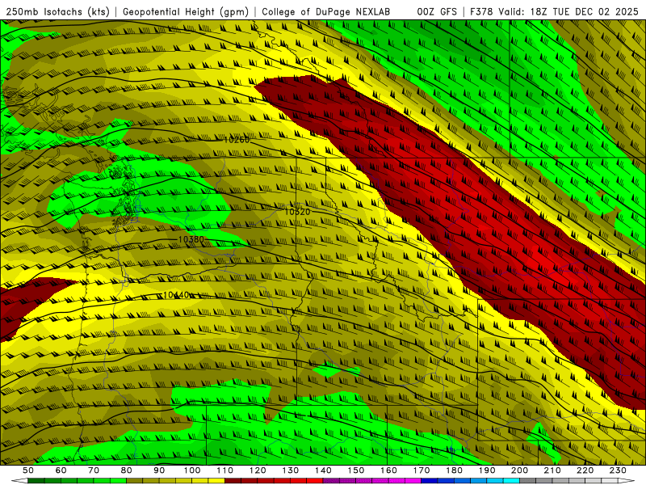Click the dark red colorbar swatch below 110
This screenshot has width=646, height=485.
233,481
